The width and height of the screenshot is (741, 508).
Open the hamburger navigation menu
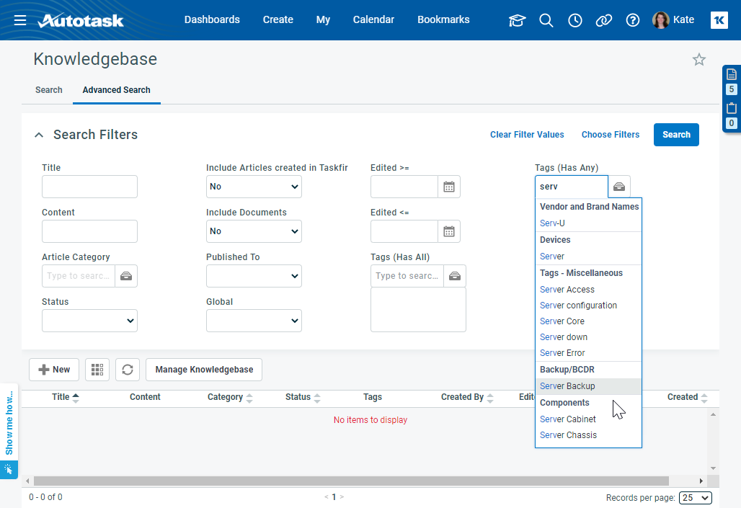[20, 20]
